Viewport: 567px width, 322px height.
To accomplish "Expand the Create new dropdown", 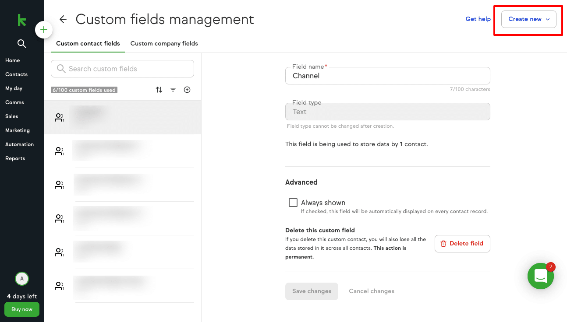I will (528, 19).
